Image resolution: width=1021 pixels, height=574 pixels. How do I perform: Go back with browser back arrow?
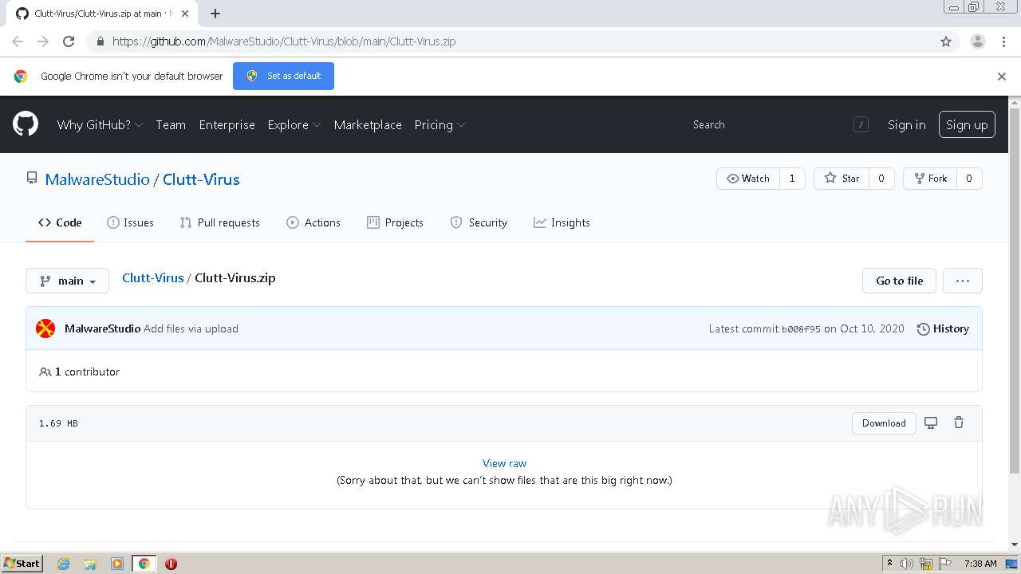coord(18,41)
